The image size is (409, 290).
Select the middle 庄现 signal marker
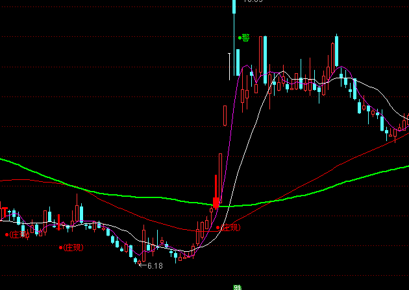[x=72, y=247]
